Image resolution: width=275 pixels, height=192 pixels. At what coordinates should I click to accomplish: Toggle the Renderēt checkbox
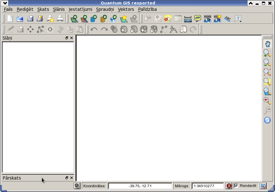[236, 186]
